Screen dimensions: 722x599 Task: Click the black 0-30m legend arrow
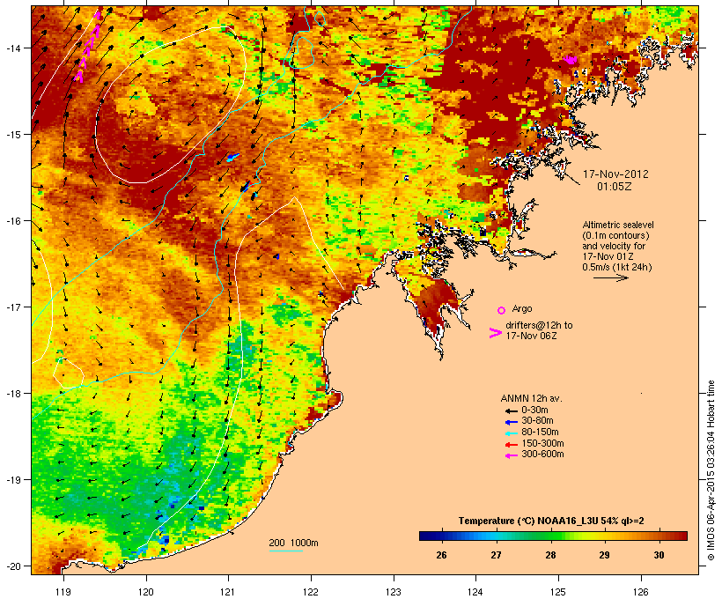[x=512, y=411]
